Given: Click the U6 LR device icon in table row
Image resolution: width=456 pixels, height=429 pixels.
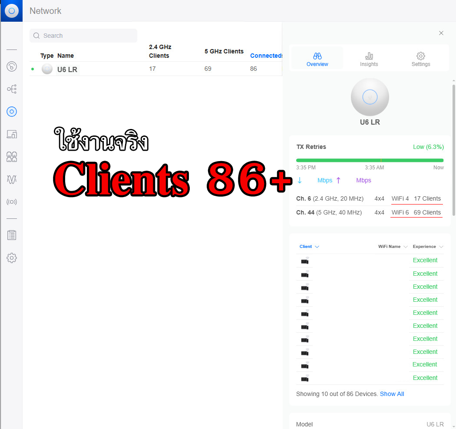Looking at the screenshot, I should point(47,69).
